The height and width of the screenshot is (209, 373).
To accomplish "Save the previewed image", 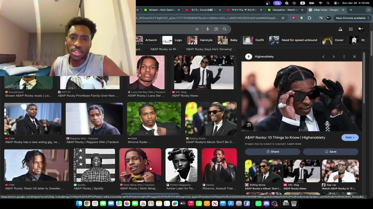I will click(330, 152).
